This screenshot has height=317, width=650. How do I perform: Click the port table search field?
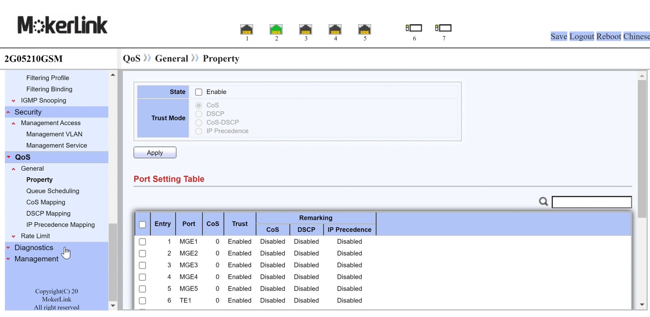(x=592, y=202)
